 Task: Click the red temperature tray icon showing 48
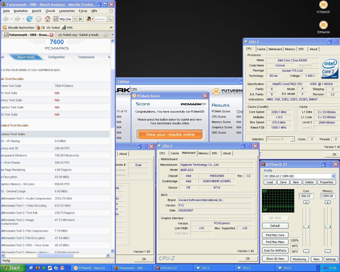[325, 268]
